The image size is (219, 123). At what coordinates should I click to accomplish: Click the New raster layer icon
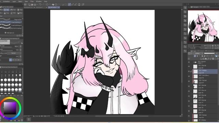pyautogui.click(x=201, y=59)
